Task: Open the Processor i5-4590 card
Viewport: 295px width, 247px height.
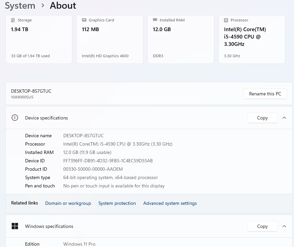Action: (252, 39)
